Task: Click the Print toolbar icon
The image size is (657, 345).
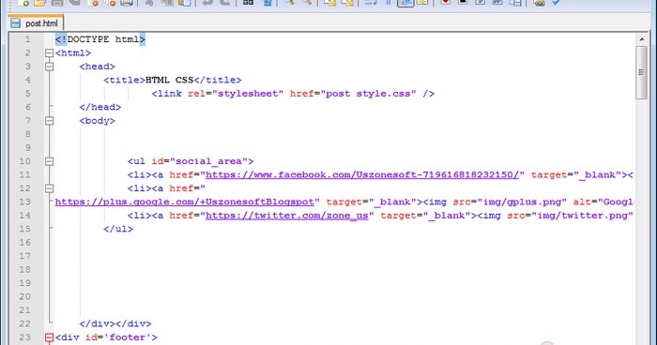Action: tap(127, 2)
